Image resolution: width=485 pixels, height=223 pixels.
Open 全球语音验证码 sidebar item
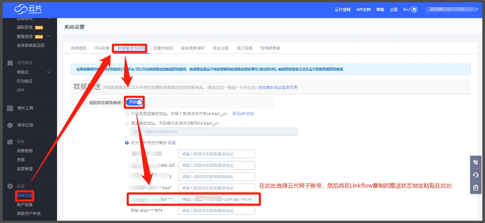click(x=31, y=45)
